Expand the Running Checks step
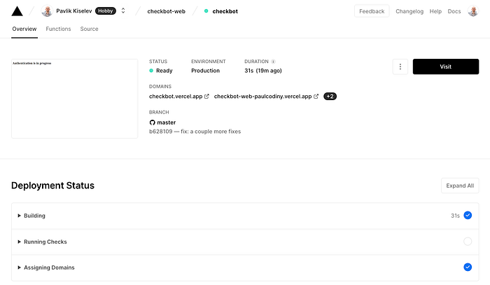 [245, 242]
